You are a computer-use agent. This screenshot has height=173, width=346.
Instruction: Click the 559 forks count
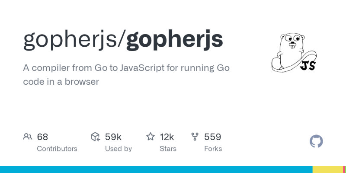coord(212,137)
